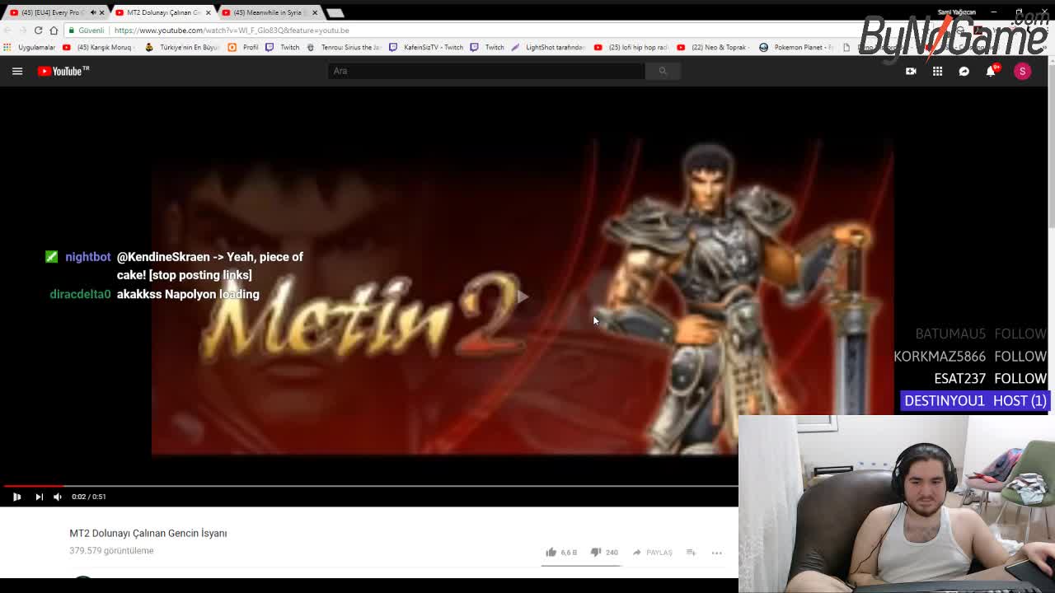Mute the video volume speaker

click(x=58, y=497)
